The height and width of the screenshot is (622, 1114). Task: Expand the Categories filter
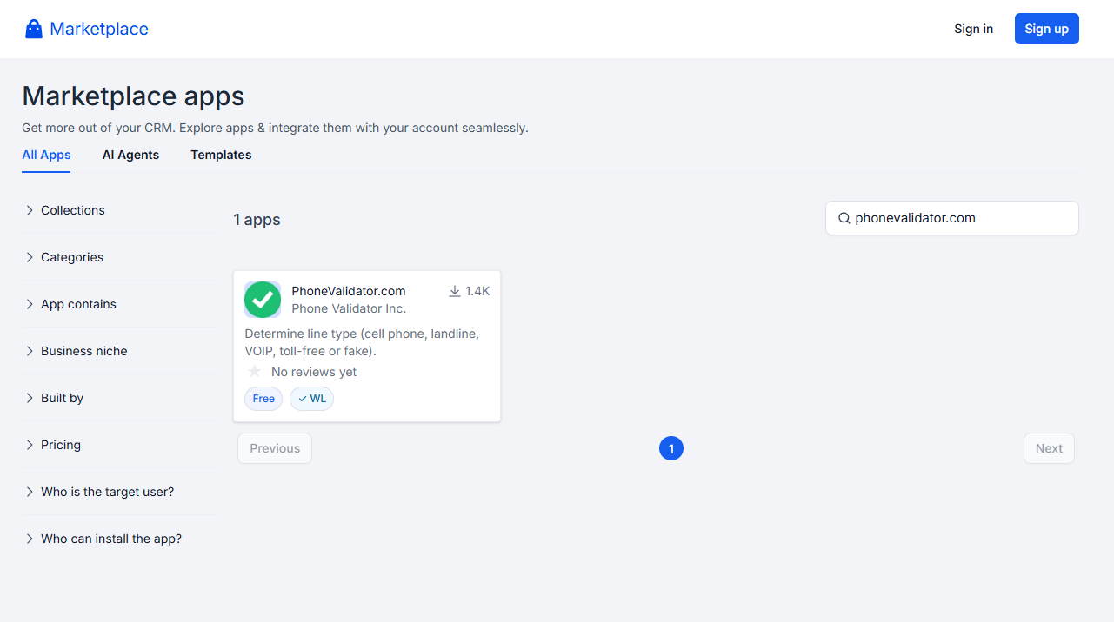pos(118,257)
